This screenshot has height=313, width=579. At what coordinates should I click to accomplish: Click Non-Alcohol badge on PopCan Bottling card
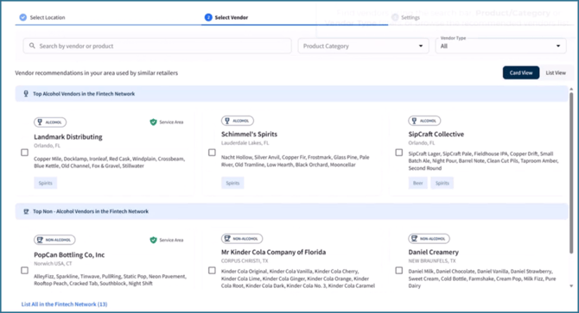coord(54,240)
